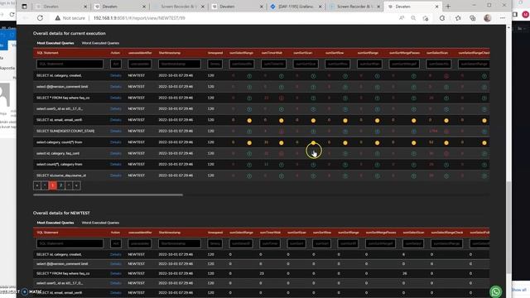Click Starttimestamp filter box in top table
The image size is (530, 298).
pos(180,64)
